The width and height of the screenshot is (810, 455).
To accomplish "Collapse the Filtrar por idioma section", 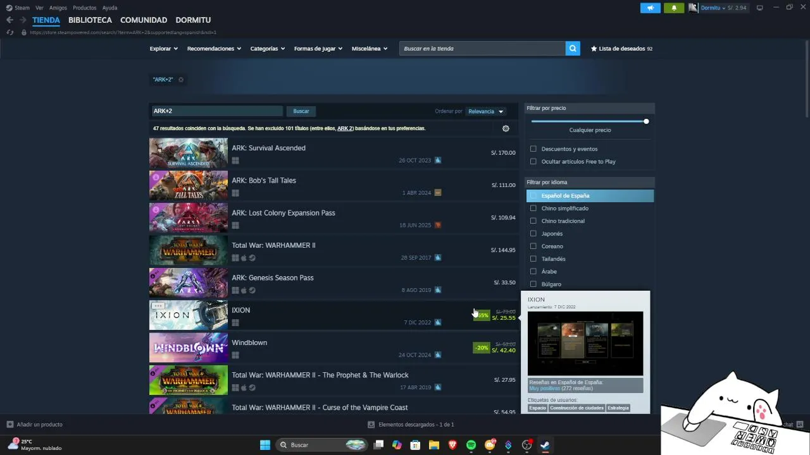I will click(590, 182).
